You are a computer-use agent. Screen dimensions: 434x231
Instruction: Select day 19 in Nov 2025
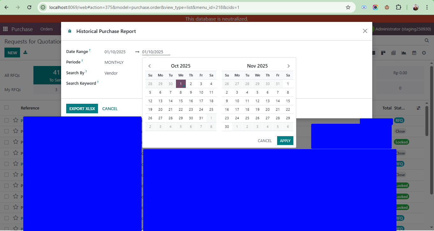click(257, 109)
